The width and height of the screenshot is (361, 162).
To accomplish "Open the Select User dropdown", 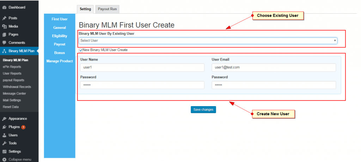I will (x=208, y=41).
